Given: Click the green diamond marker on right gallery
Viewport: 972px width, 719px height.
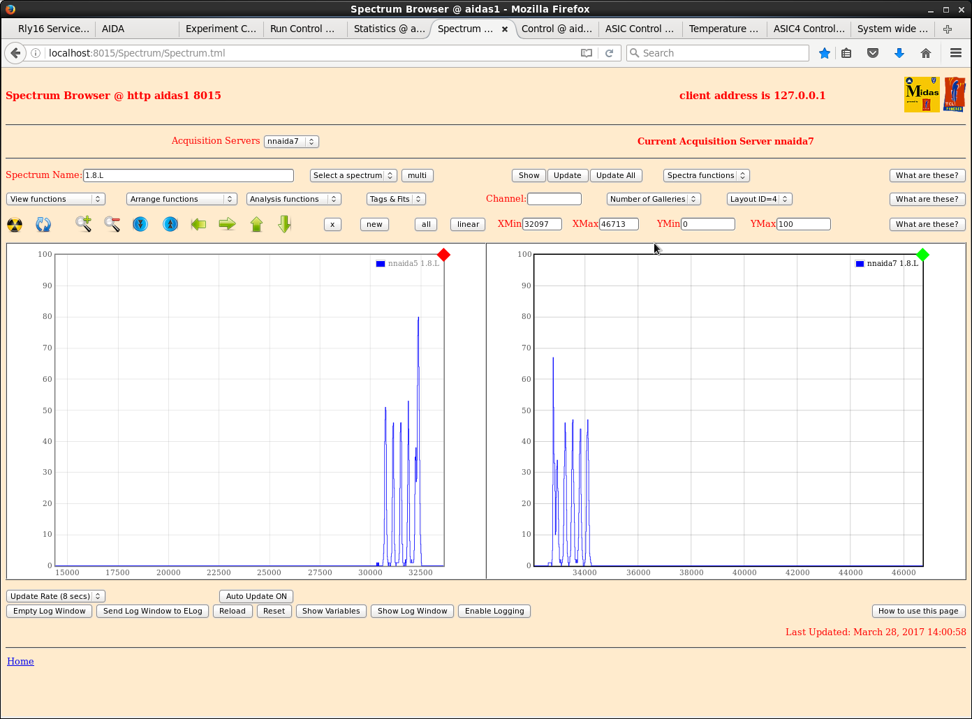Looking at the screenshot, I should pos(922,255).
